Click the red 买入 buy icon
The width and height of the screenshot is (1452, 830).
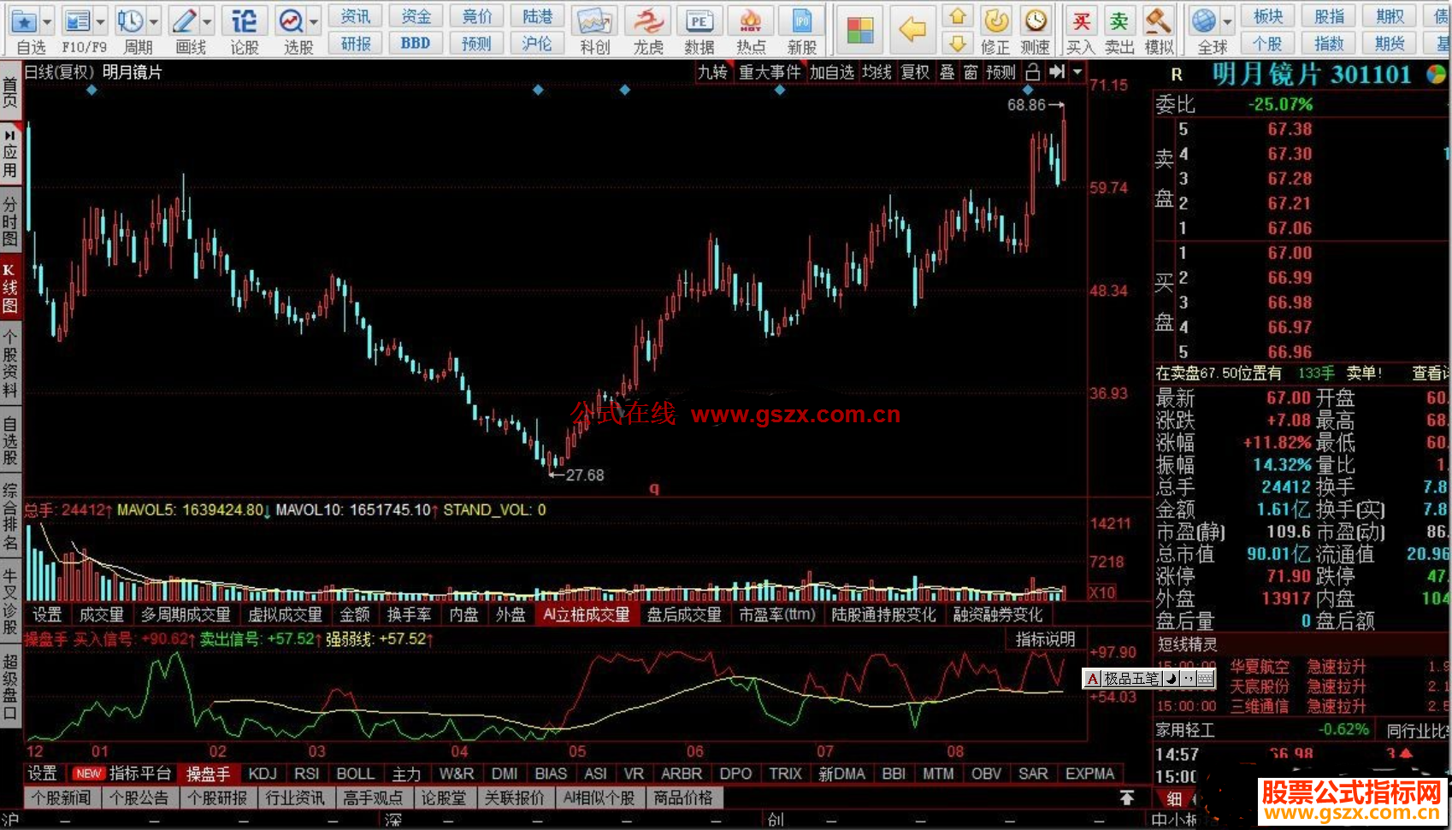pos(1081,21)
